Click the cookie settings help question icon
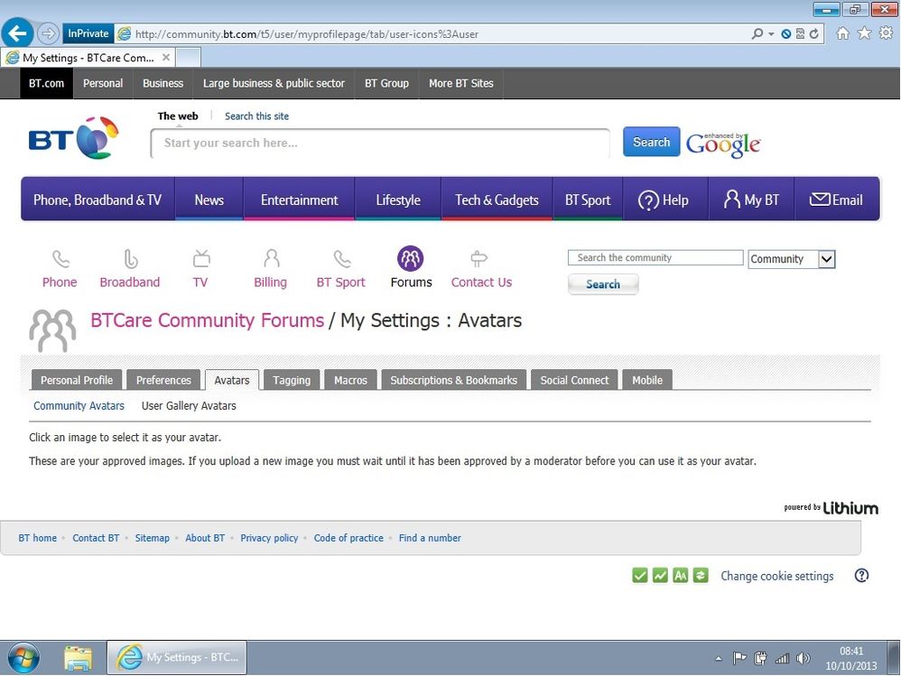This screenshot has width=901, height=676. tap(861, 575)
